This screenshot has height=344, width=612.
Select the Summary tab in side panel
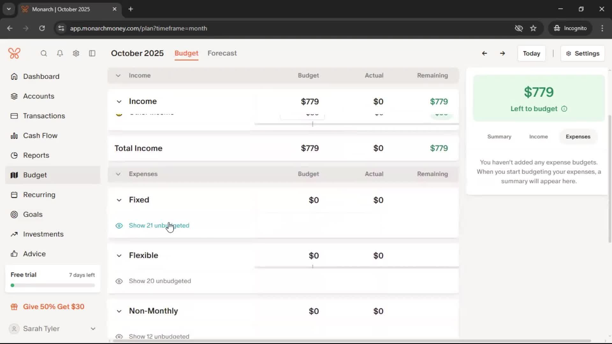click(499, 137)
